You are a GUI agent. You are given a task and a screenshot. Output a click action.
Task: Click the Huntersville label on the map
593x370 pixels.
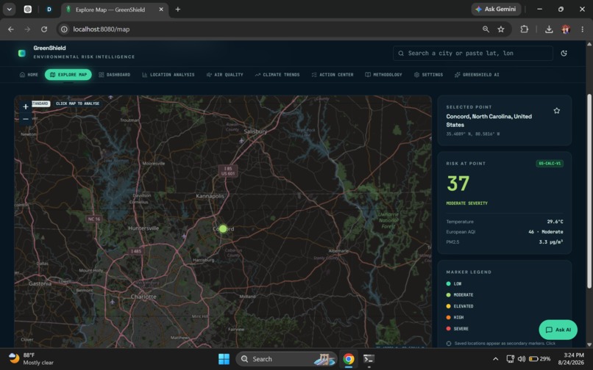pos(143,228)
